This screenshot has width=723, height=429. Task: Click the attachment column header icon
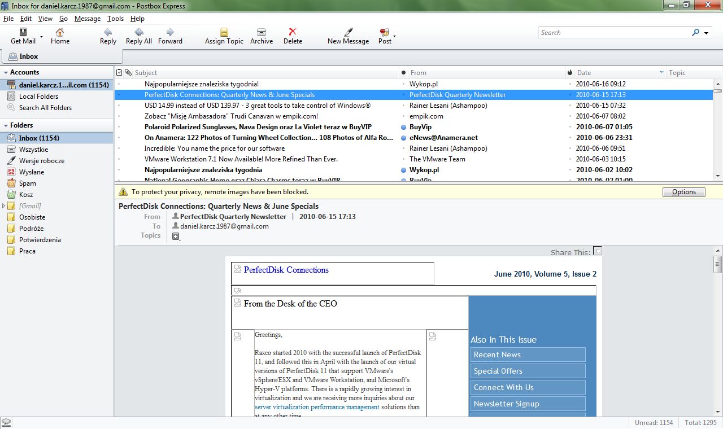point(128,73)
